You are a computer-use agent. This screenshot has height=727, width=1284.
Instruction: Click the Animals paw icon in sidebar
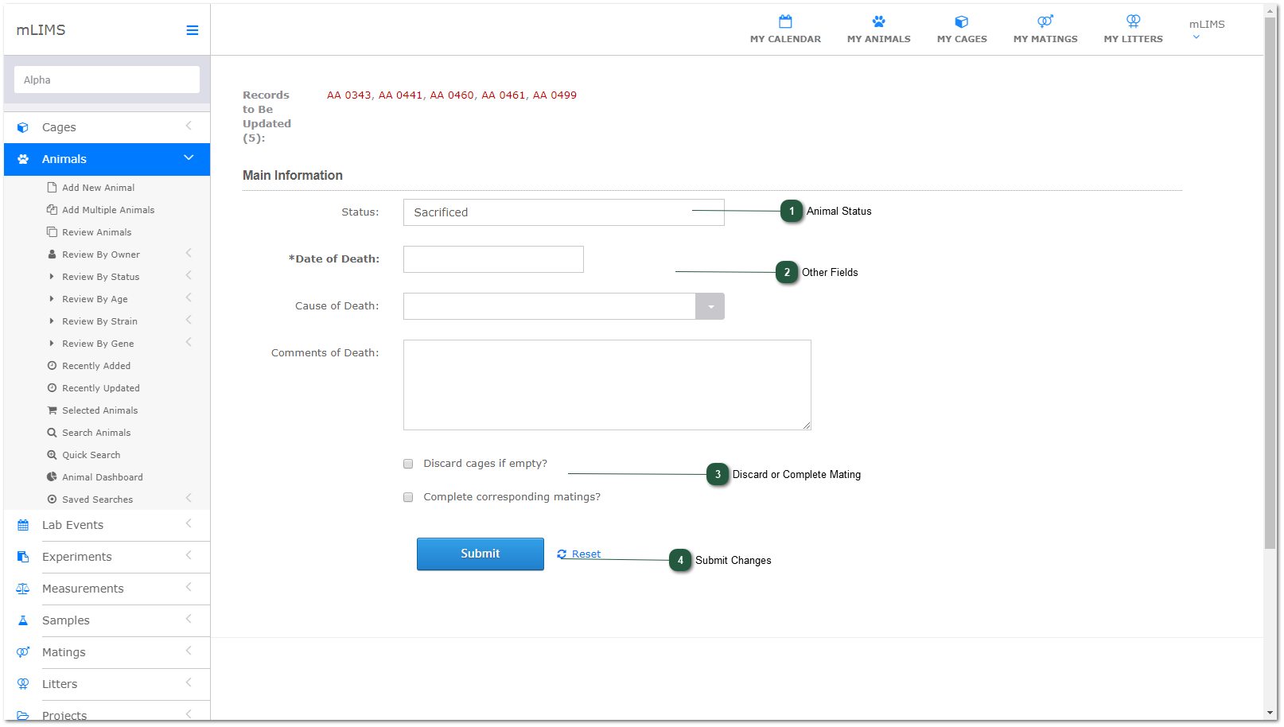click(x=23, y=159)
